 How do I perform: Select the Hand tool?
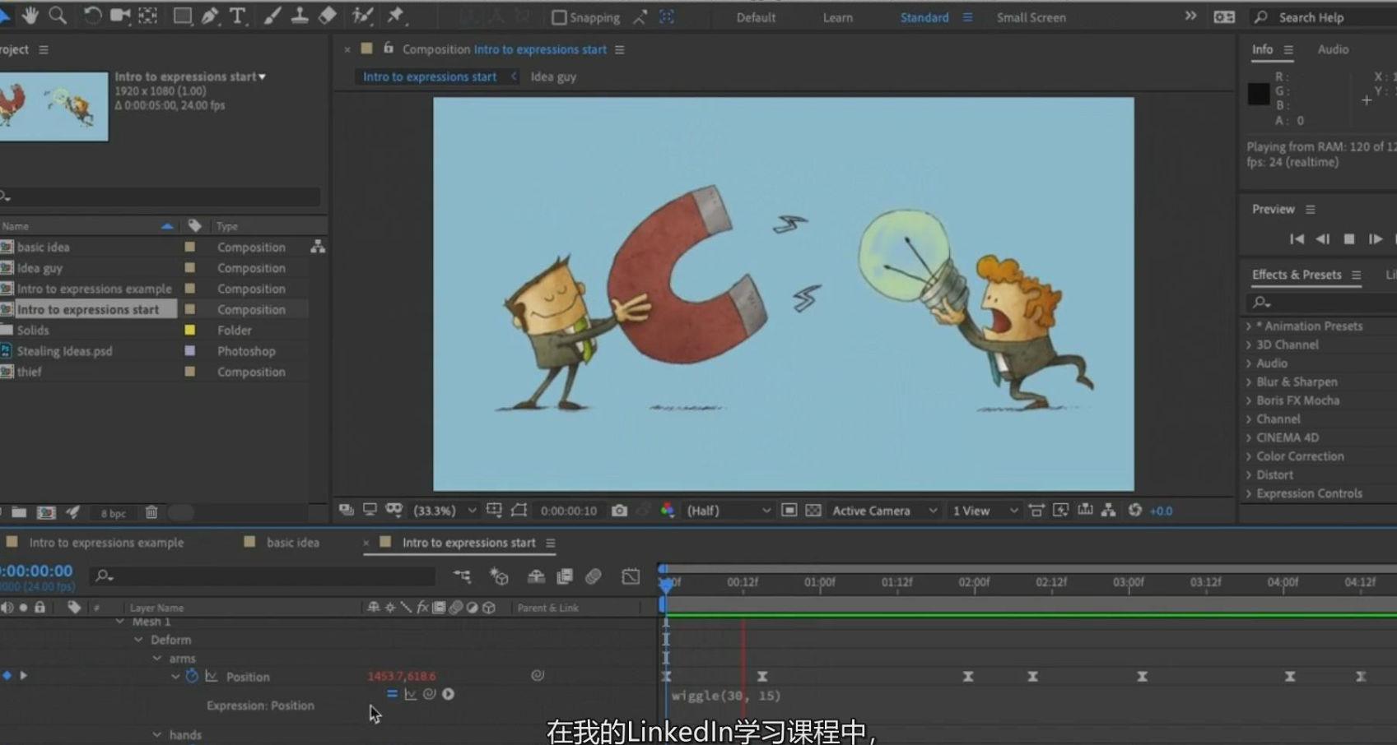coord(31,15)
